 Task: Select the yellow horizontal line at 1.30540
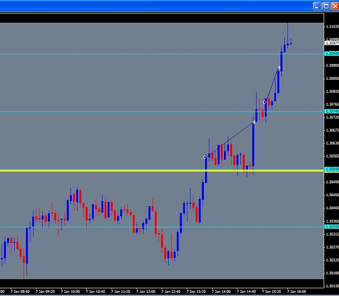coord(162,171)
